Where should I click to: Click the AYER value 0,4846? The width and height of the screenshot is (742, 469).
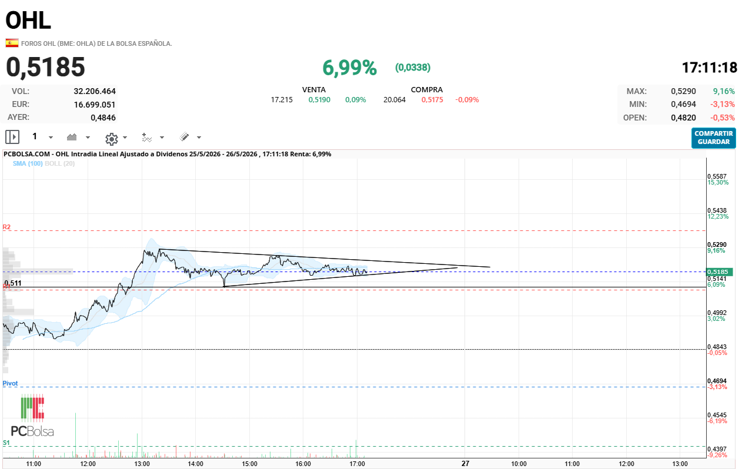pos(103,117)
